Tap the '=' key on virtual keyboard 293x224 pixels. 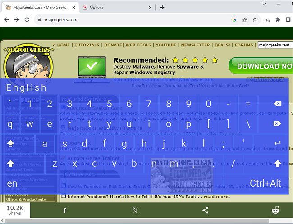click(x=248, y=104)
